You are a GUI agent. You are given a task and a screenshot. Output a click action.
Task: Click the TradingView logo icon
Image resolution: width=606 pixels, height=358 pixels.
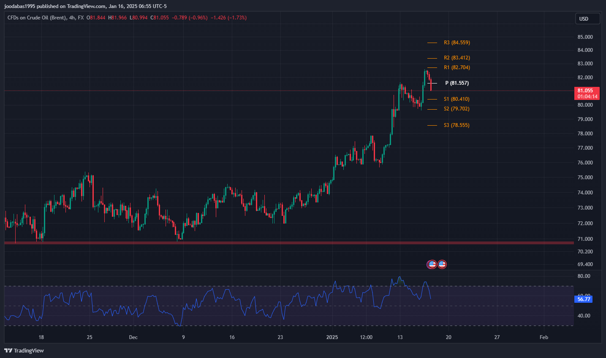(8, 350)
